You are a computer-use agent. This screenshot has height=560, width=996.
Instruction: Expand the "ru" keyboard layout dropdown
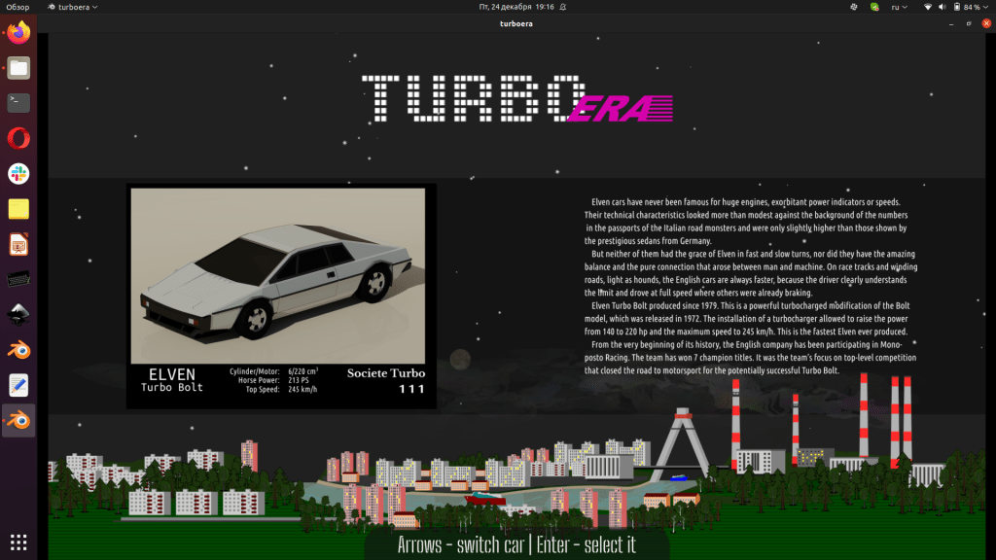[x=901, y=7]
